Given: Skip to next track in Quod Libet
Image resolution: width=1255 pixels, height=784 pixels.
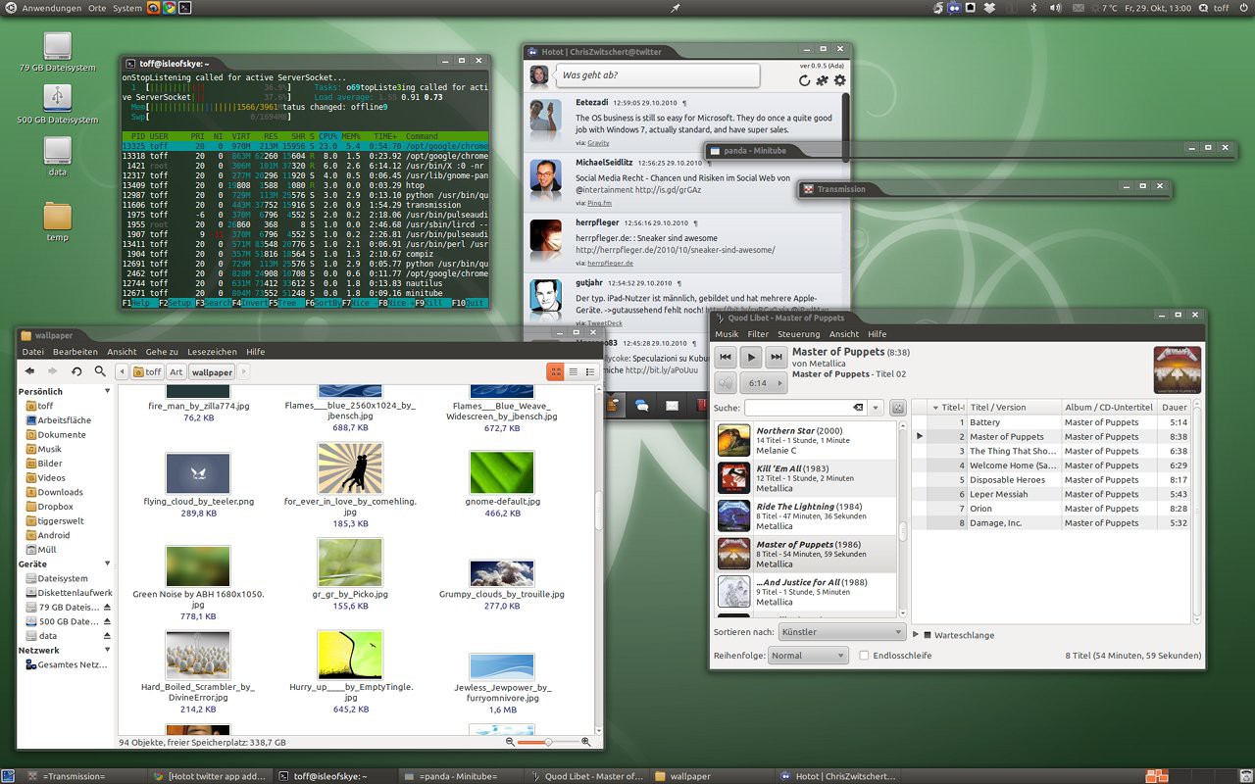Looking at the screenshot, I should click(x=776, y=358).
